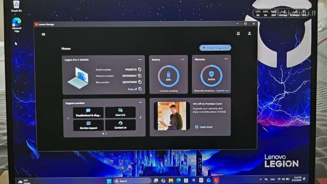The height and width of the screenshot is (184, 327).
Task: Open the Support services card three-dot menu
Action: [140, 102]
